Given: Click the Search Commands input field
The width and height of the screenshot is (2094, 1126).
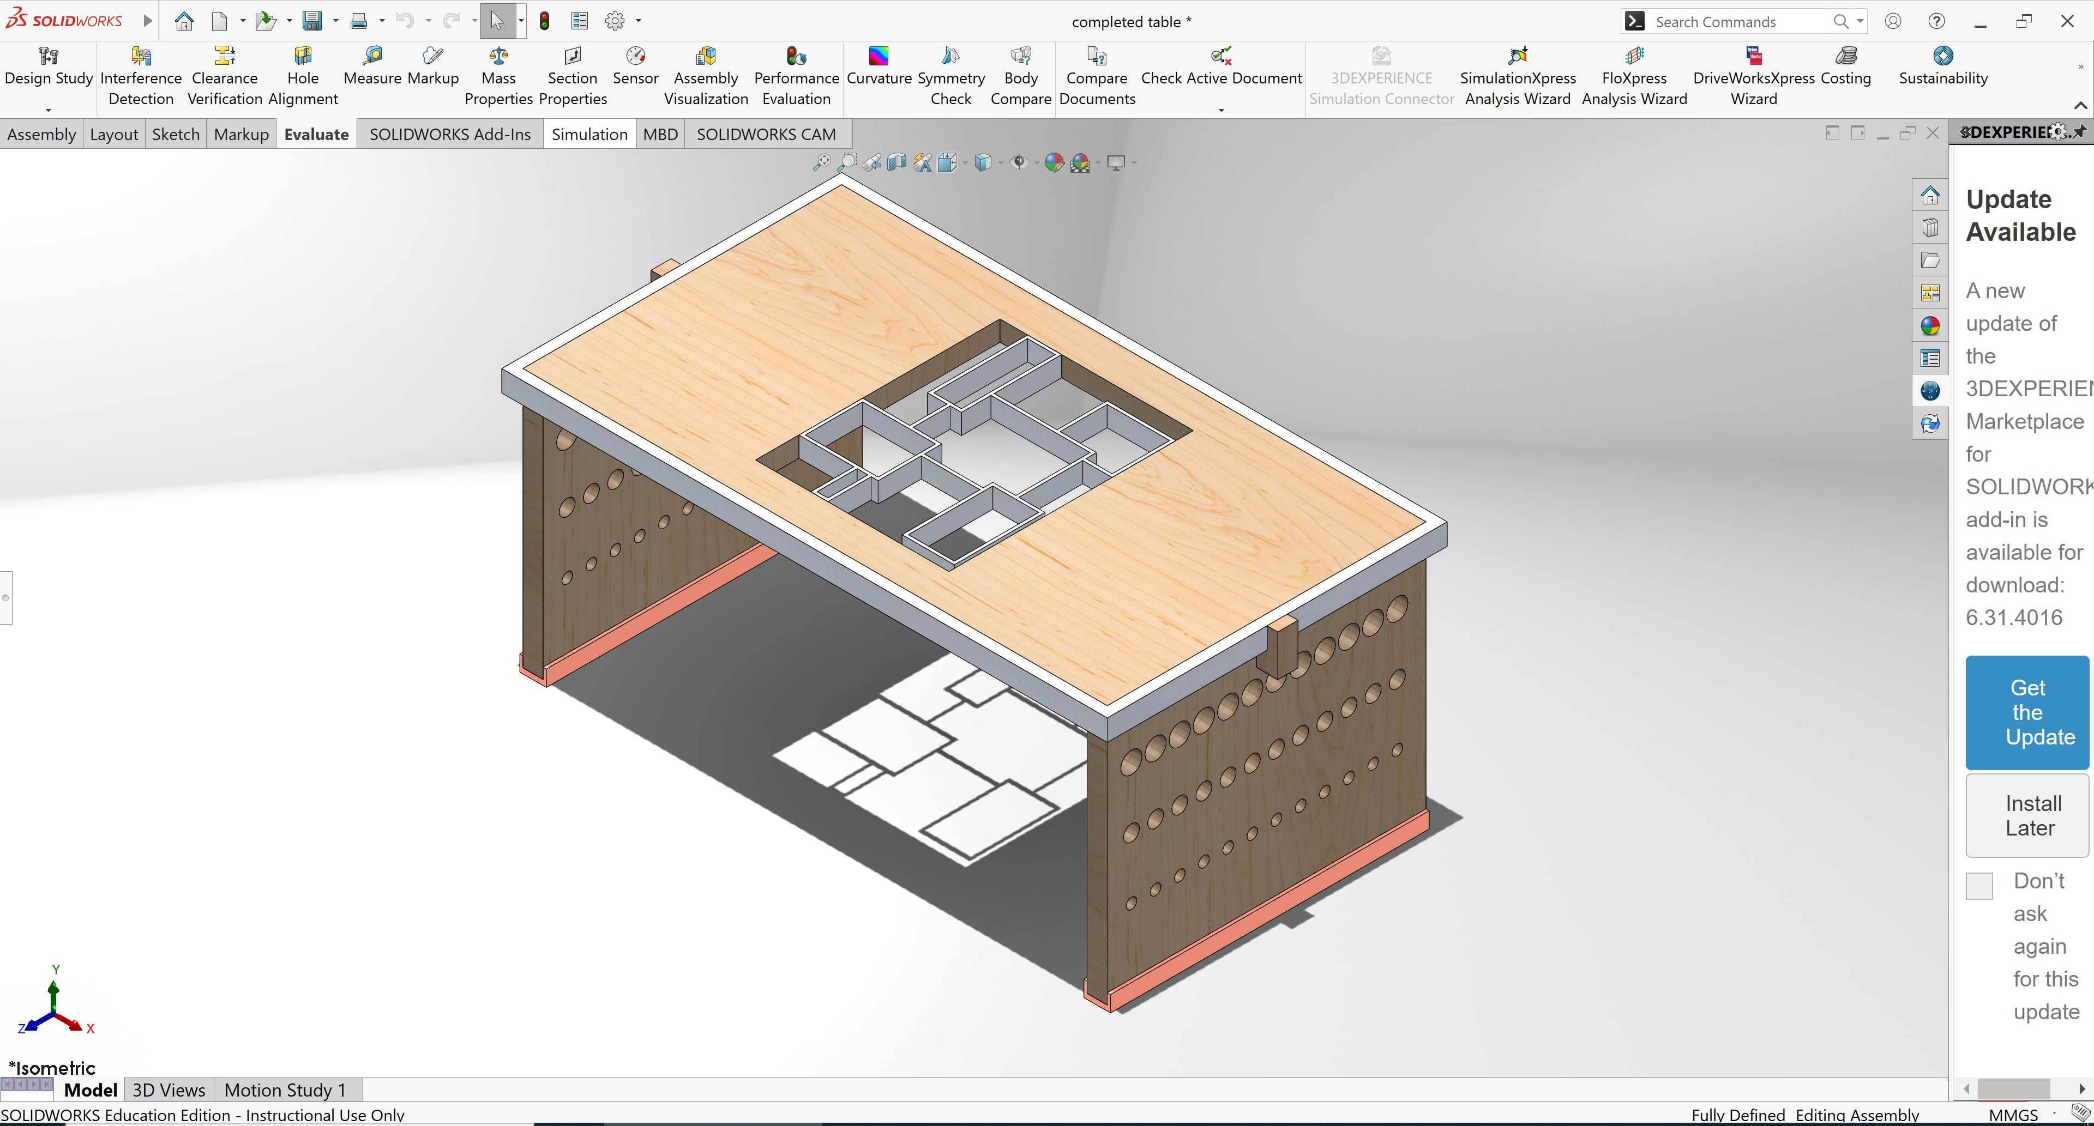Looking at the screenshot, I should (x=1740, y=22).
